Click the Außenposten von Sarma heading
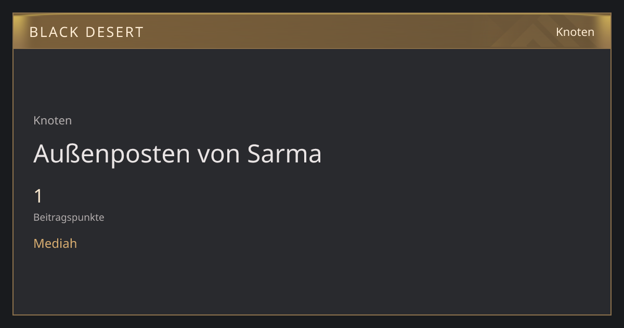 [x=177, y=154]
